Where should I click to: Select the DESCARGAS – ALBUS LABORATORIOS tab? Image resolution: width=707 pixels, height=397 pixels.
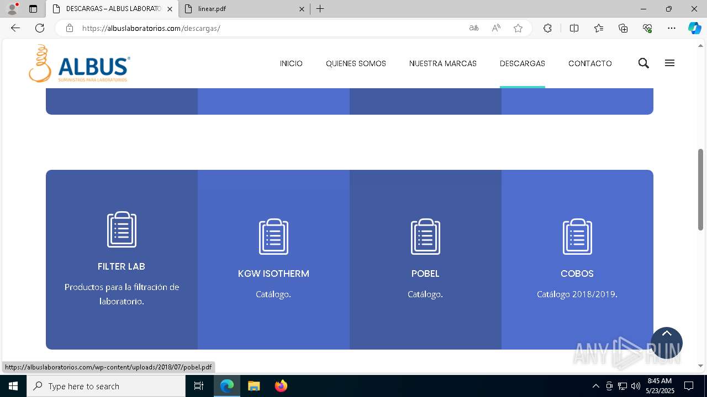coord(112,9)
